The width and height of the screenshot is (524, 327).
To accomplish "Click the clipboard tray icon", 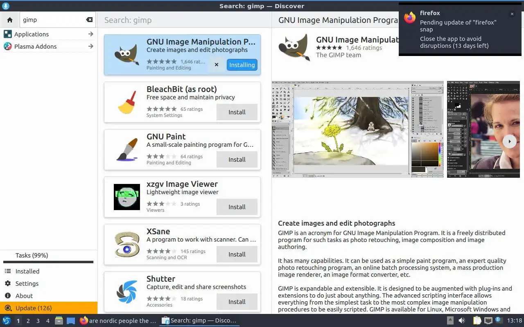I will click(477, 321).
